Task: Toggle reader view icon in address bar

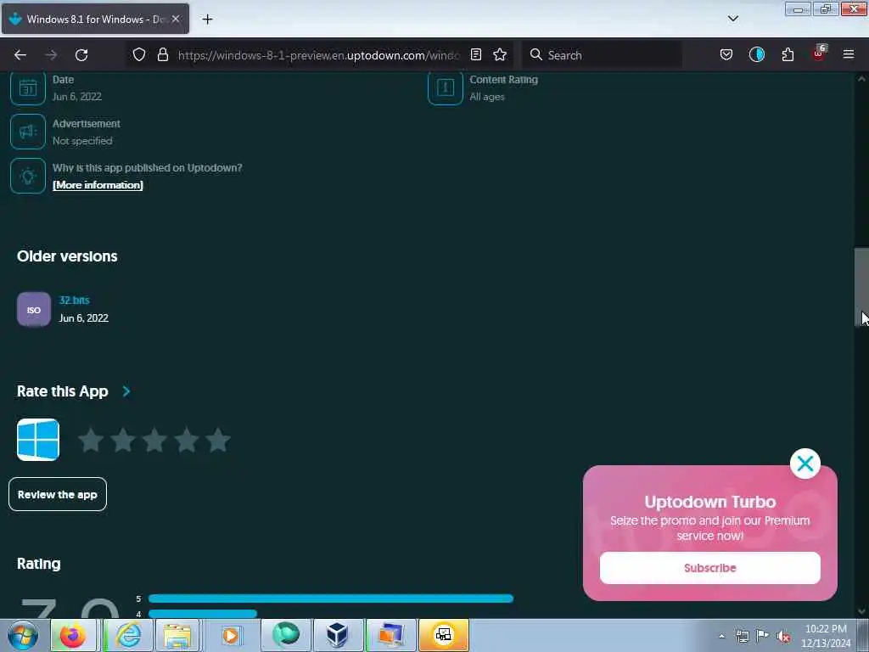Action: pyautogui.click(x=475, y=55)
